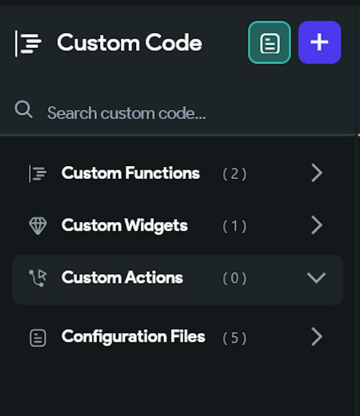Select the Configuration Files label

click(x=133, y=337)
